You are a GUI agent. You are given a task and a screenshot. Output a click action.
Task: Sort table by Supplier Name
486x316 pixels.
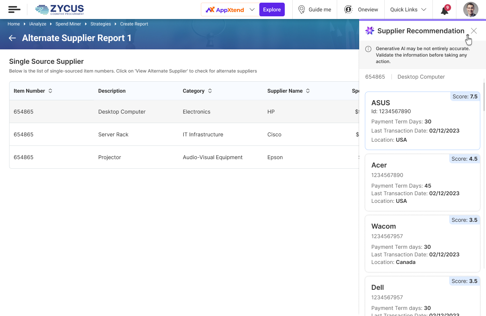click(x=308, y=91)
